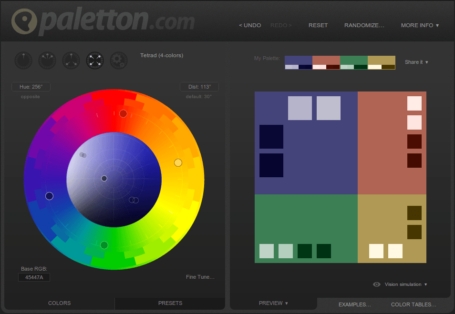Click the upper dark maroon square in preview
Image resolution: width=455 pixels, height=314 pixels.
click(414, 142)
